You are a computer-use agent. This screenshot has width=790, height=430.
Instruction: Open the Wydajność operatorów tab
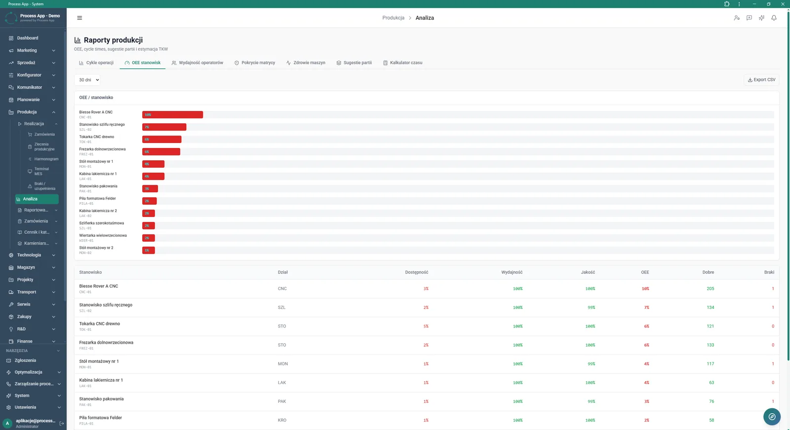coord(197,63)
